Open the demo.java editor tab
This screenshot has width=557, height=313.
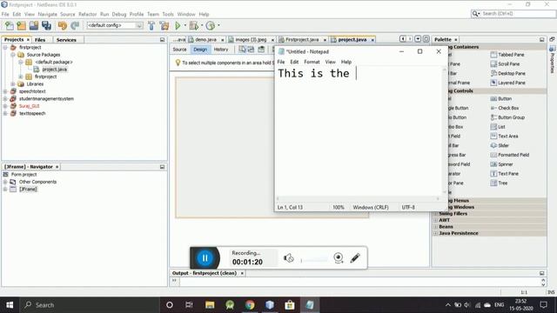(206, 40)
